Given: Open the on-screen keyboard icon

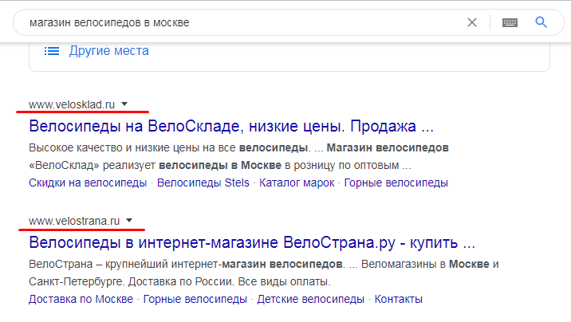Looking at the screenshot, I should coord(510,22).
